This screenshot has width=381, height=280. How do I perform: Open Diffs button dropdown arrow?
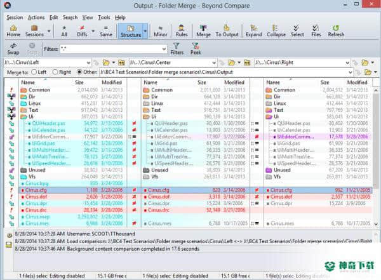[x=93, y=31]
